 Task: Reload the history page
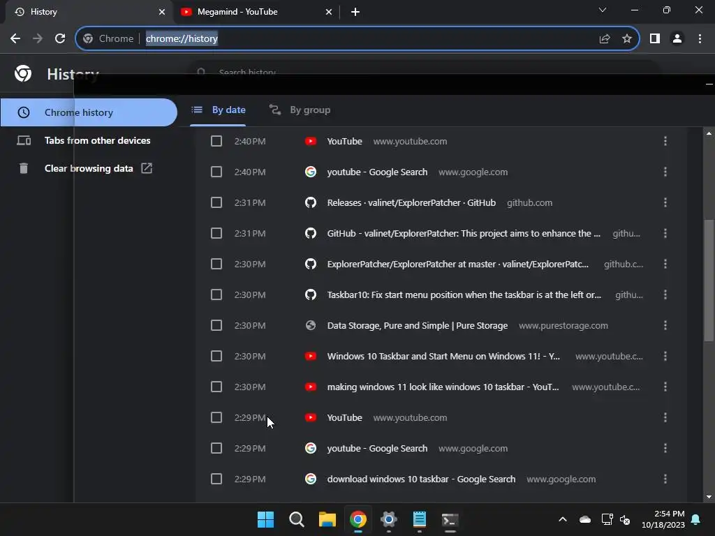(60, 39)
